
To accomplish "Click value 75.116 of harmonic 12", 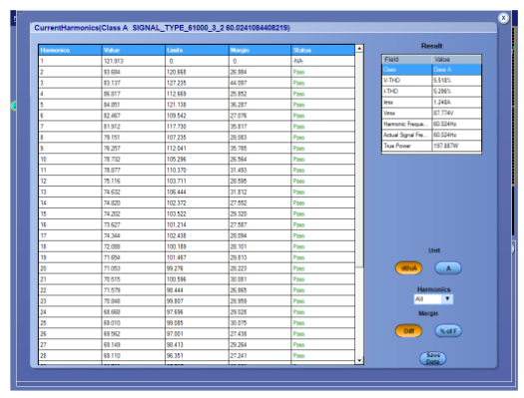I will pos(112,181).
